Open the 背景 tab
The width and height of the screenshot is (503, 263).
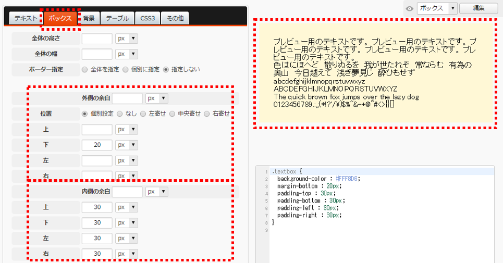pos(89,18)
